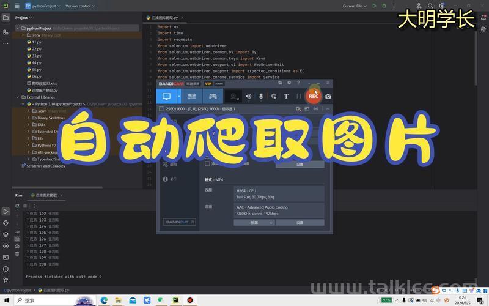Collapse Bandicam panel with up chevron

click(x=328, y=109)
